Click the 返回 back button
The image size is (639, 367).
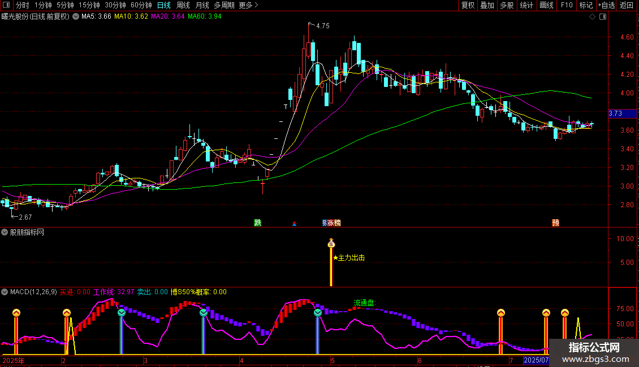coord(627,5)
